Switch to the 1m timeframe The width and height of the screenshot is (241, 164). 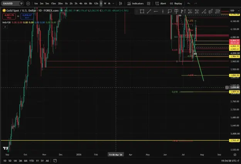pos(36,3)
